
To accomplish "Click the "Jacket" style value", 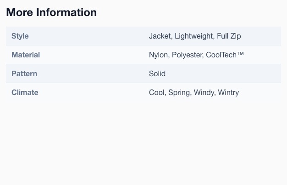I will click(161, 36).
